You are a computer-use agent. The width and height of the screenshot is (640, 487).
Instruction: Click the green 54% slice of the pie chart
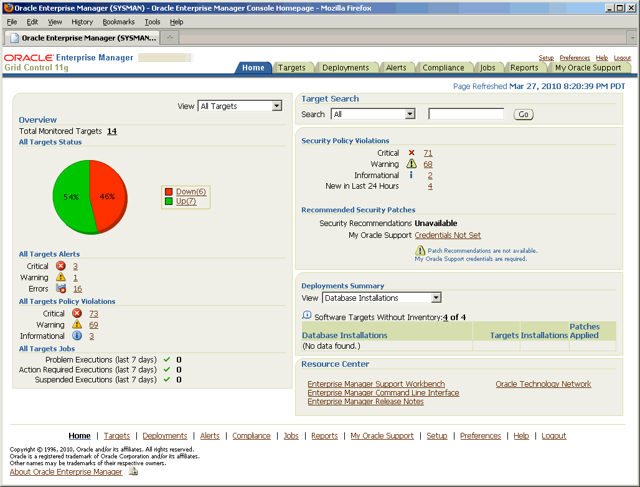pos(72,197)
